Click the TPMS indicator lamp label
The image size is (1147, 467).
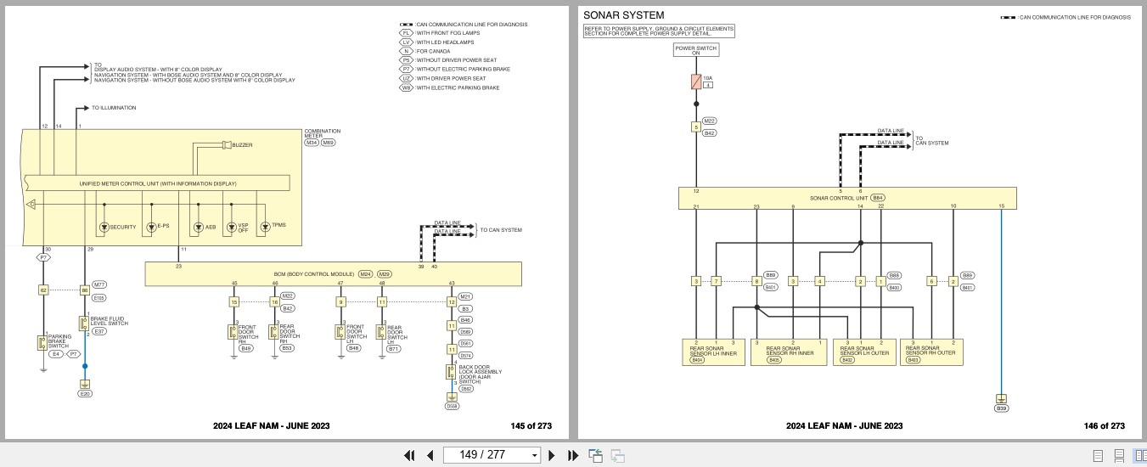(279, 227)
